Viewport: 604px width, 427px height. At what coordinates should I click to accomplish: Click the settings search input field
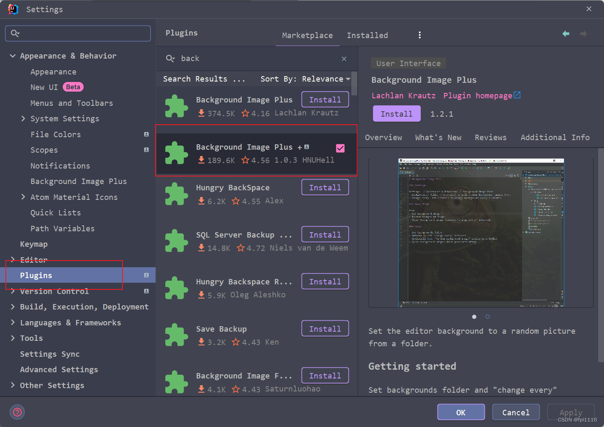(78, 33)
